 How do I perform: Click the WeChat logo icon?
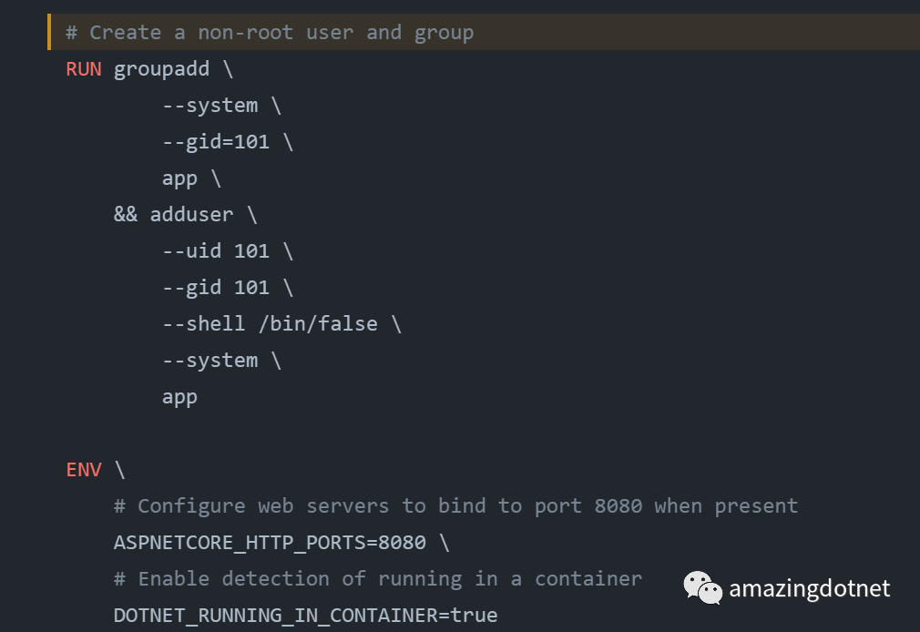click(702, 588)
